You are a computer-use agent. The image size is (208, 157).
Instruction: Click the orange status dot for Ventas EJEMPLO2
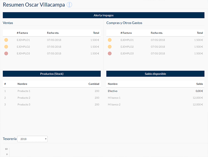(6, 47)
